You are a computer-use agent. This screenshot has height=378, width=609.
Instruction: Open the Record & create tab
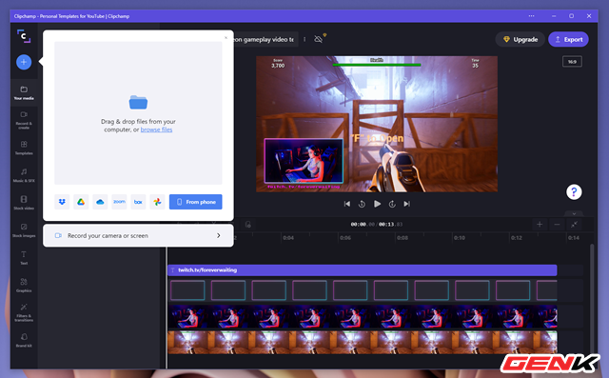pos(24,120)
